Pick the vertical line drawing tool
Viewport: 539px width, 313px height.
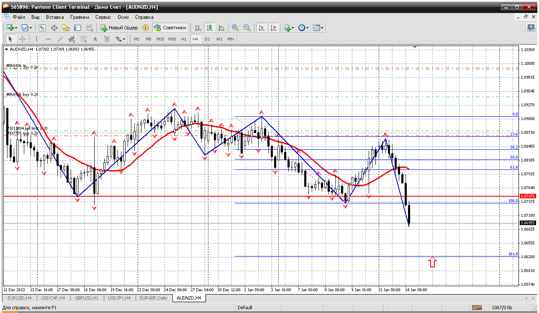coord(36,39)
